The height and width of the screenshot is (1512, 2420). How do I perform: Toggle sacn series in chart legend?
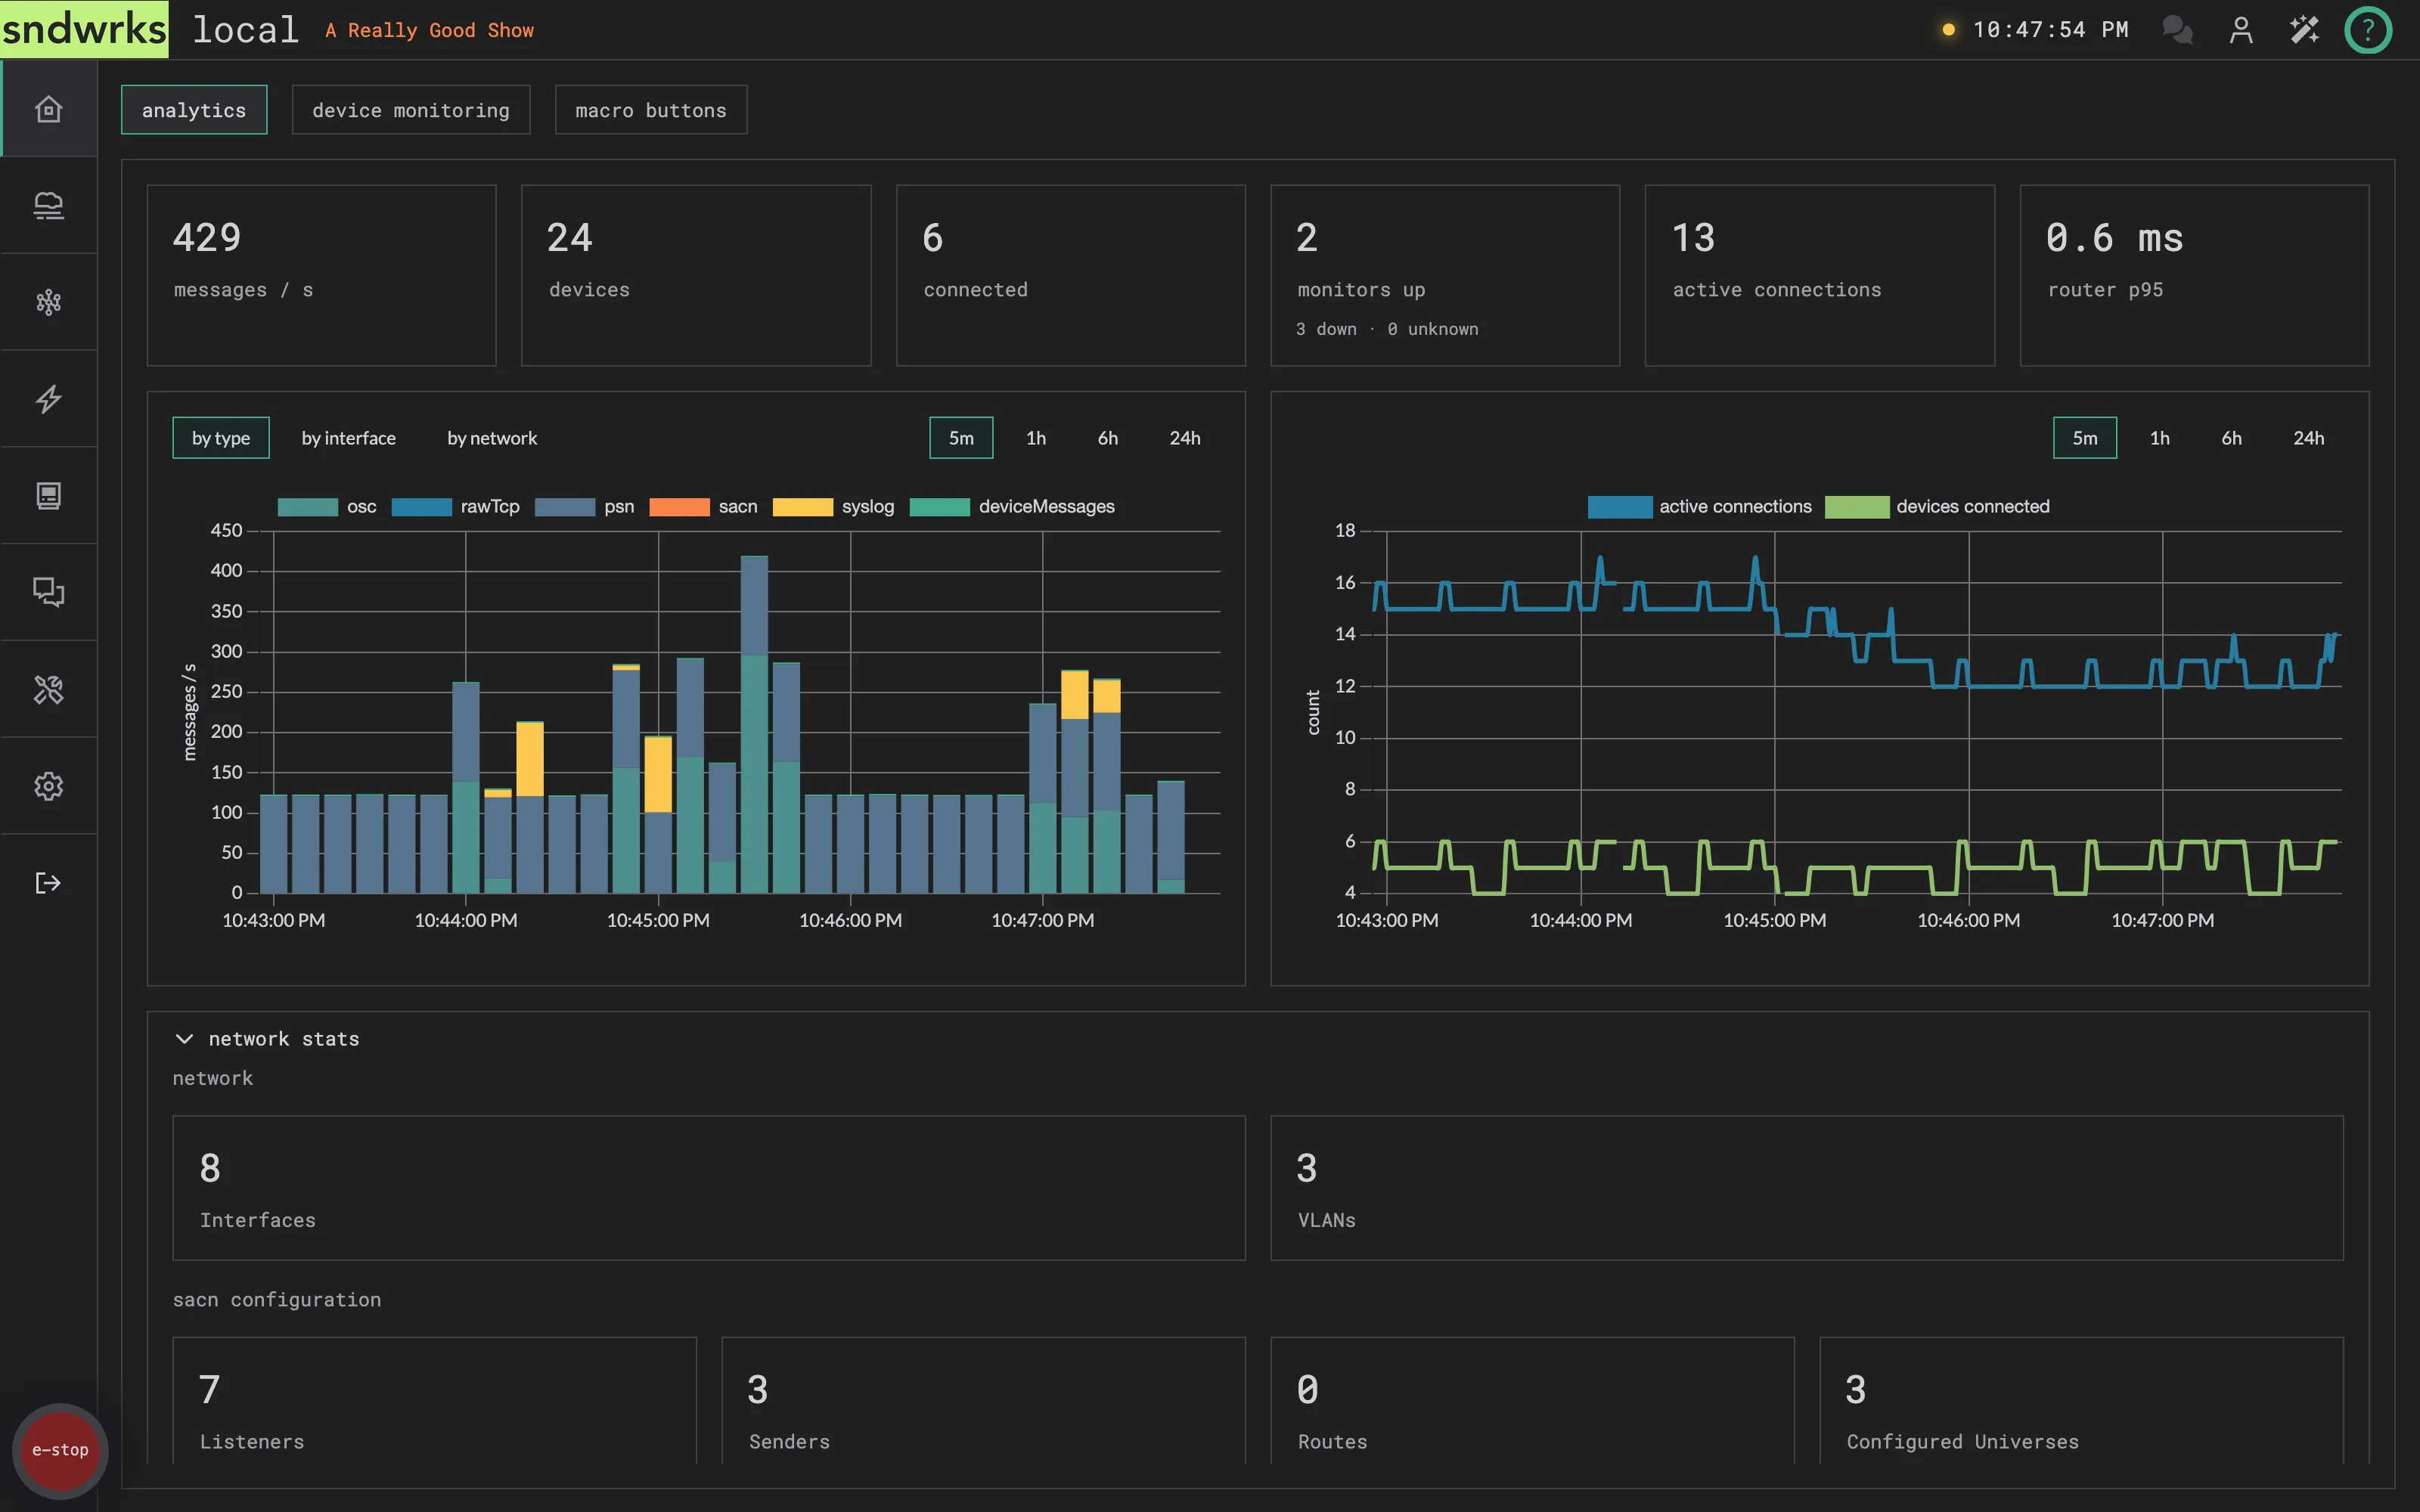point(703,507)
